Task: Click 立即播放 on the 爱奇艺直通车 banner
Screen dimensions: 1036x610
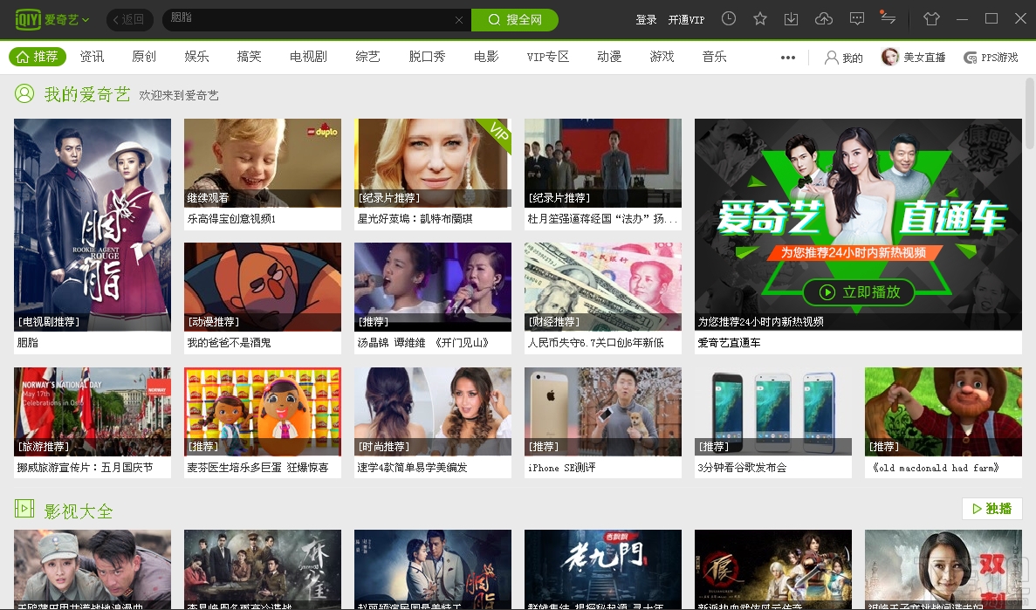Action: point(859,291)
